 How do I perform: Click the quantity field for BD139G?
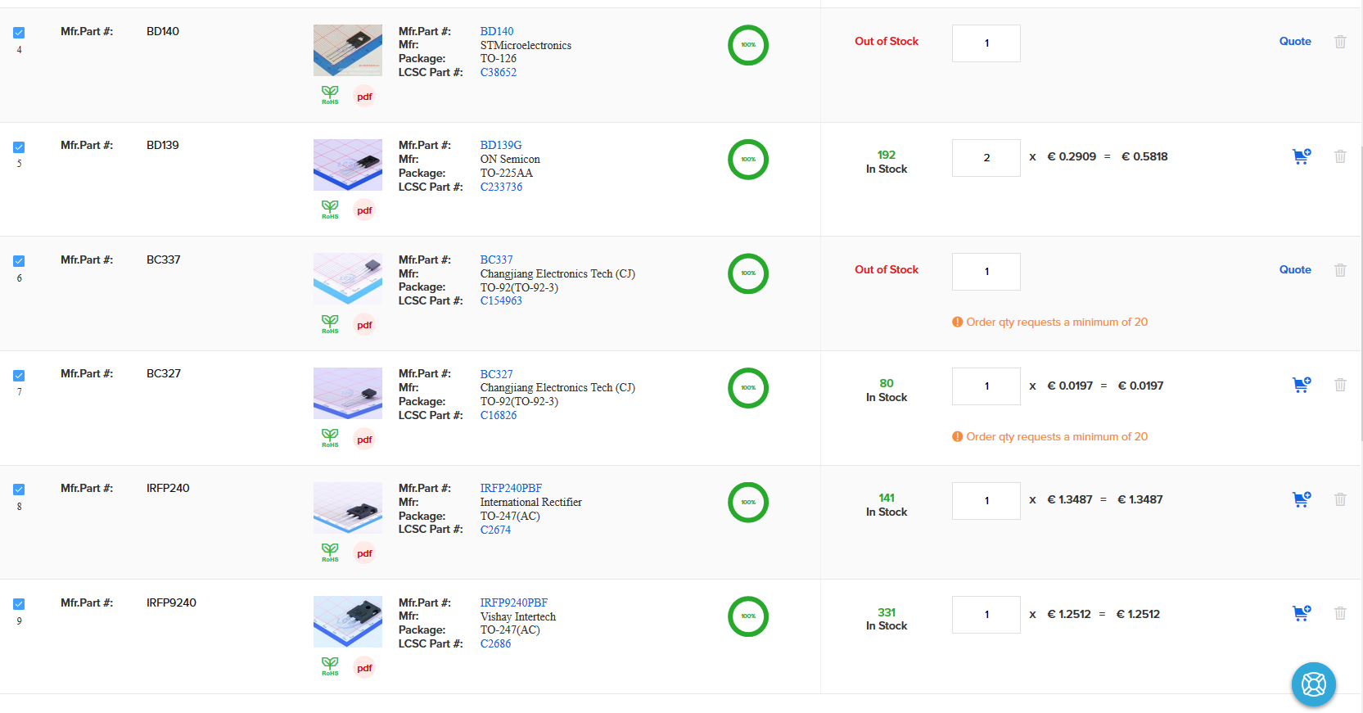click(x=986, y=158)
